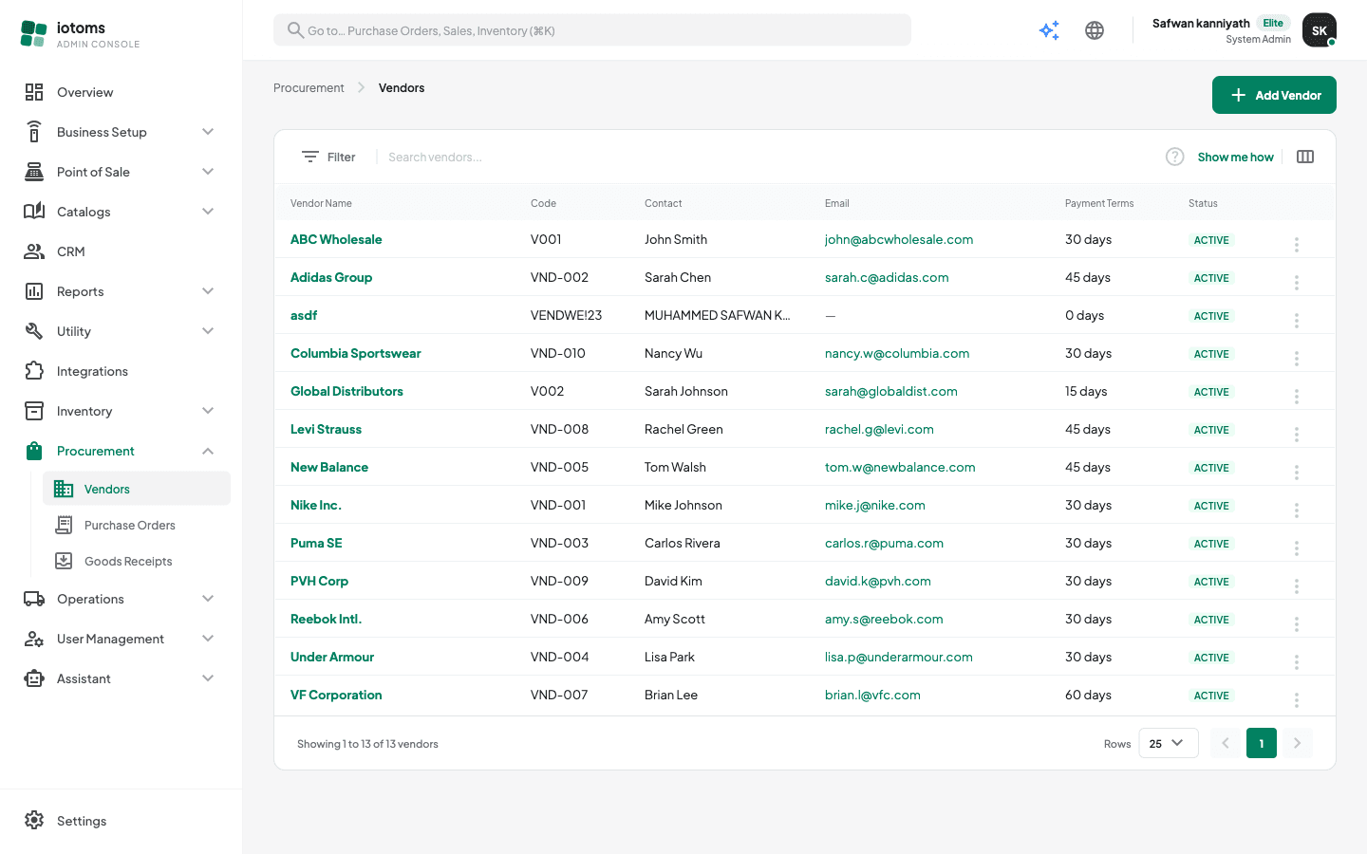This screenshot has width=1367, height=854.
Task: Click the Overview dashboard icon
Action: point(34,92)
